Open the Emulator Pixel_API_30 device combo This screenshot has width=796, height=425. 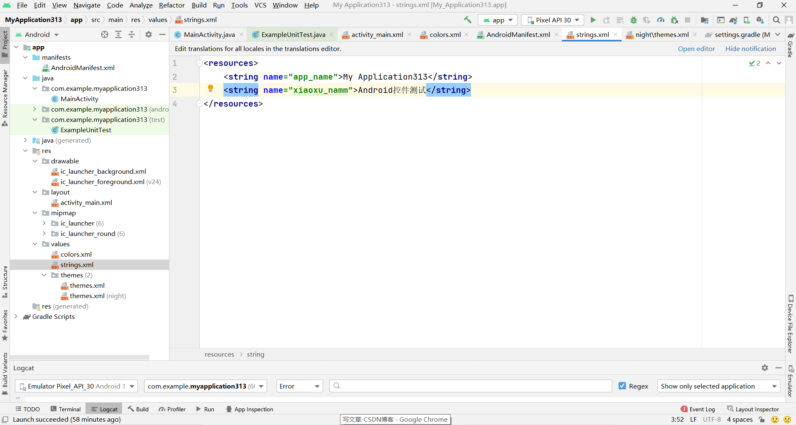click(x=76, y=386)
